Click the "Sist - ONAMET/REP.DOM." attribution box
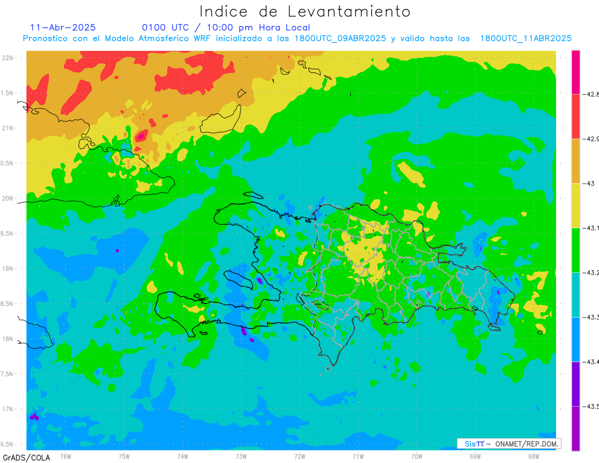Viewport: 599px width, 463px height. (509, 444)
